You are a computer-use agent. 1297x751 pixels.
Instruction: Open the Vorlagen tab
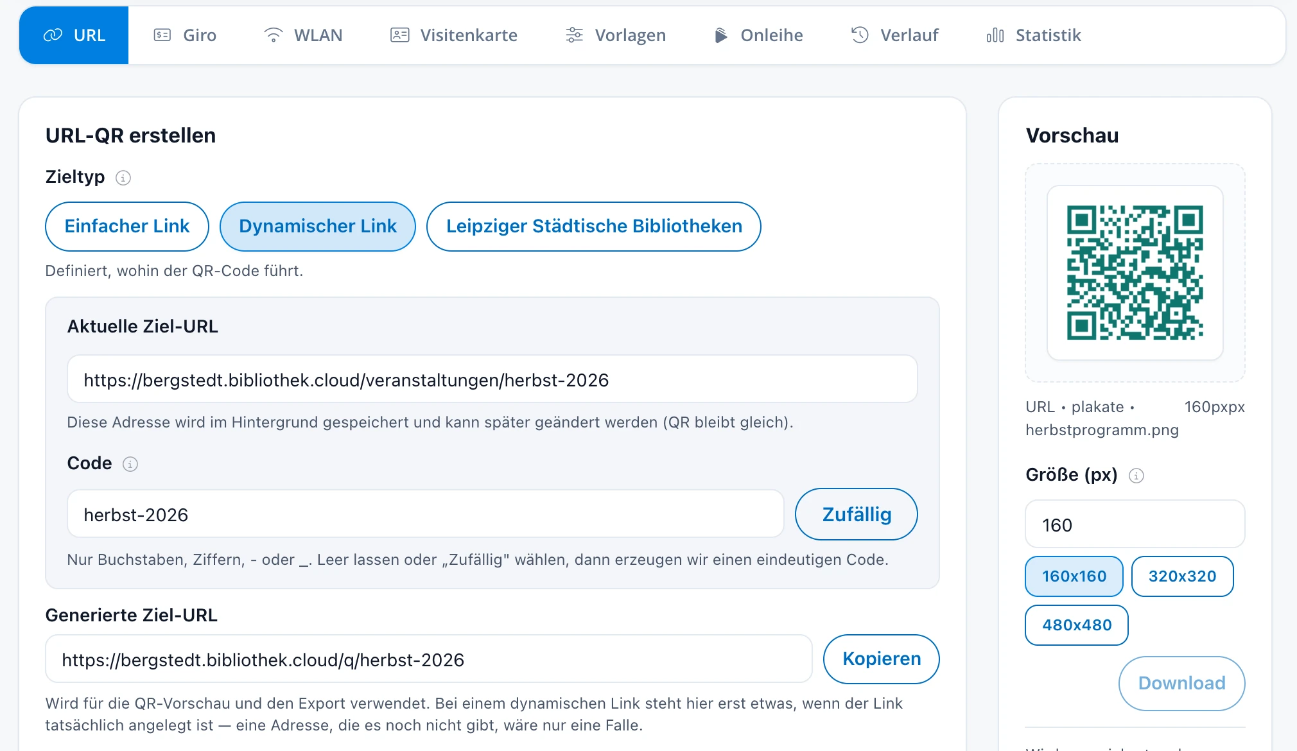click(616, 35)
